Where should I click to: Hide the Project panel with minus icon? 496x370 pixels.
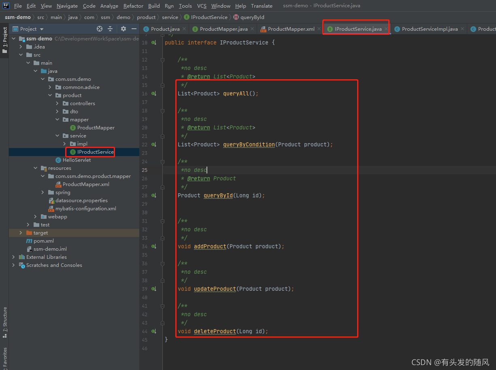tap(134, 29)
